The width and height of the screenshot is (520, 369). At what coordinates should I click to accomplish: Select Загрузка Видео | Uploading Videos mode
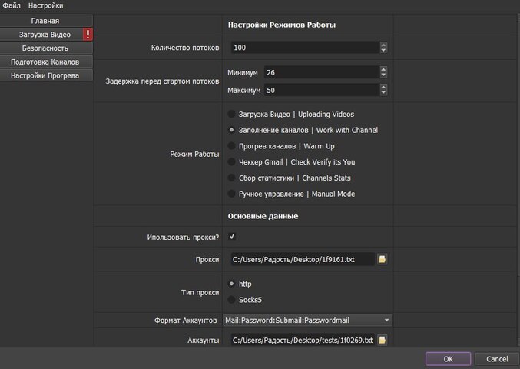click(x=232, y=114)
